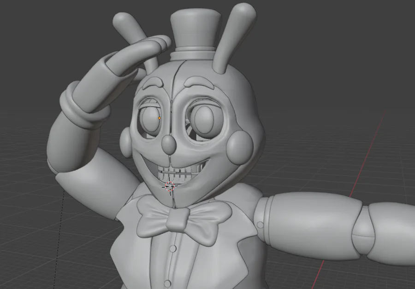Select the bow tie's center knot
The image size is (415, 289).
tap(178, 219)
